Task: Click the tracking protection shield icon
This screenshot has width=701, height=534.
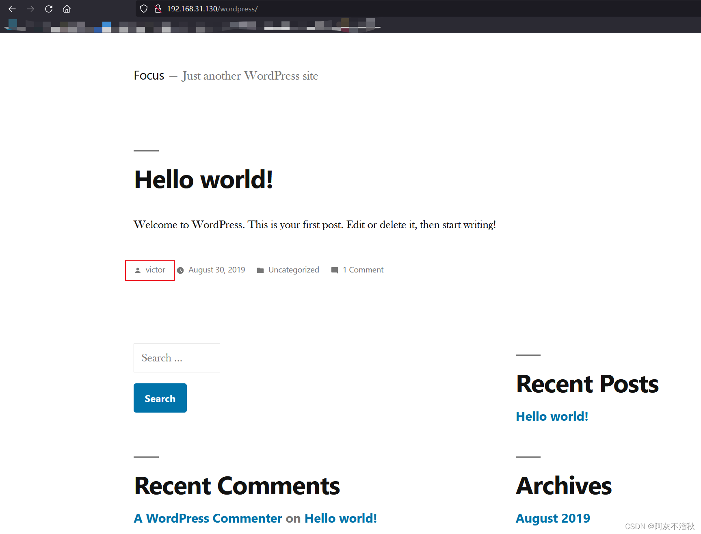Action: pos(144,9)
